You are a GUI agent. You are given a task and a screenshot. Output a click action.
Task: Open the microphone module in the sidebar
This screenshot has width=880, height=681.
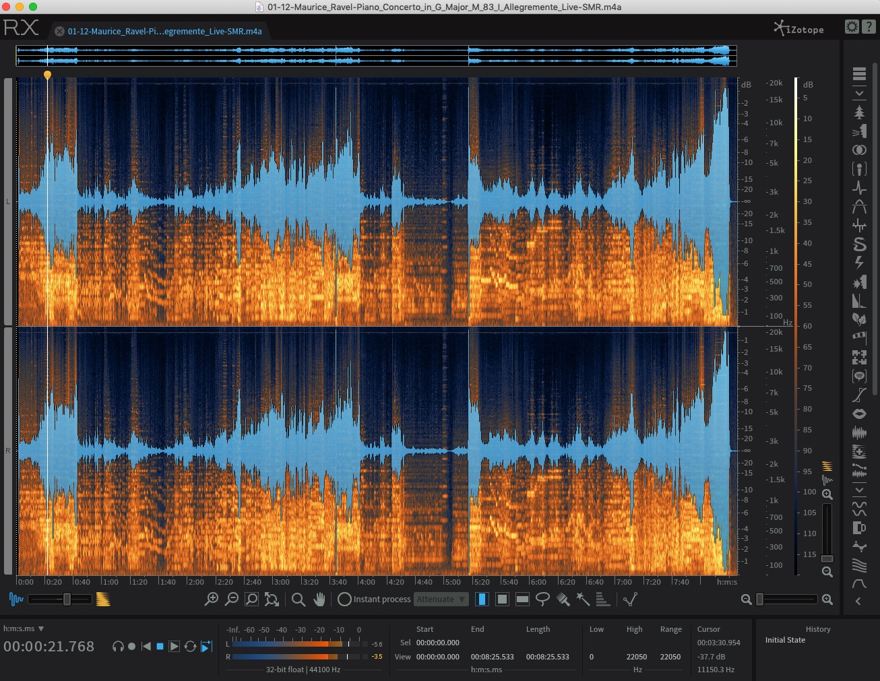point(859,169)
